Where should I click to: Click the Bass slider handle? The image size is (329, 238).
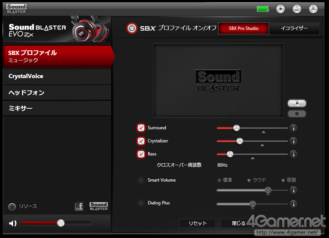[230, 154]
